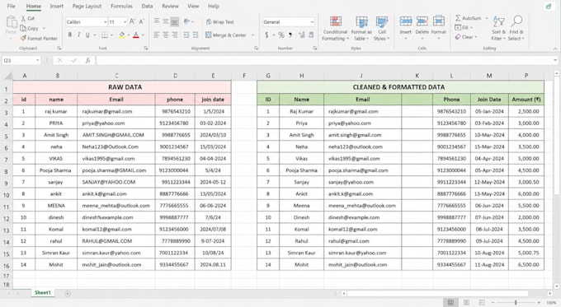Decrease Indent in Alignment group

point(186,35)
